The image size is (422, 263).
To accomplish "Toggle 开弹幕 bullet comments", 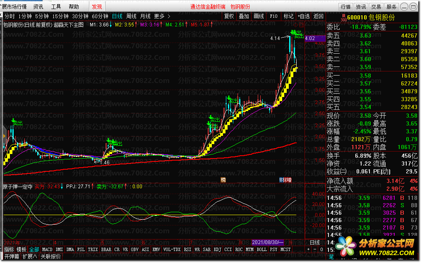I will tap(12, 256).
